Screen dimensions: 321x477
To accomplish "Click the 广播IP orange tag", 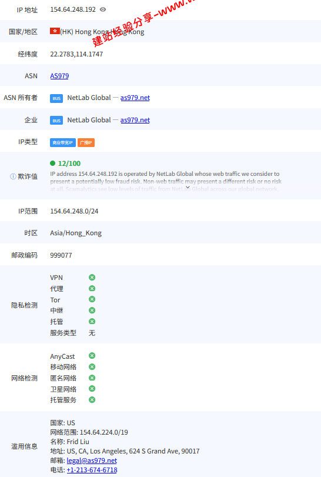I will [x=86, y=142].
